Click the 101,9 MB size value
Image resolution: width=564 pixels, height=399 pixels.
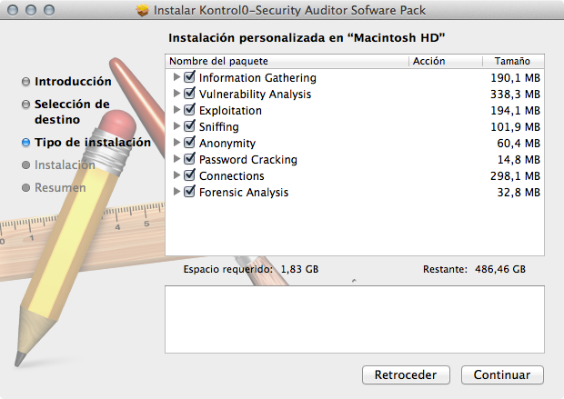click(516, 127)
